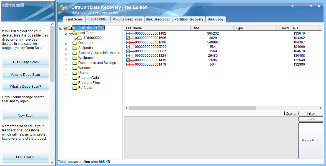Uncheck file 0000000000001478 checkbox
The width and height of the screenshot is (326, 166).
[128, 65]
